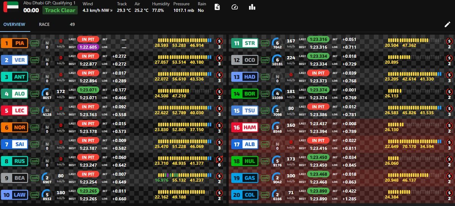
Task: Click purple best lap 1:22.605 badge
Action: tap(88, 47)
